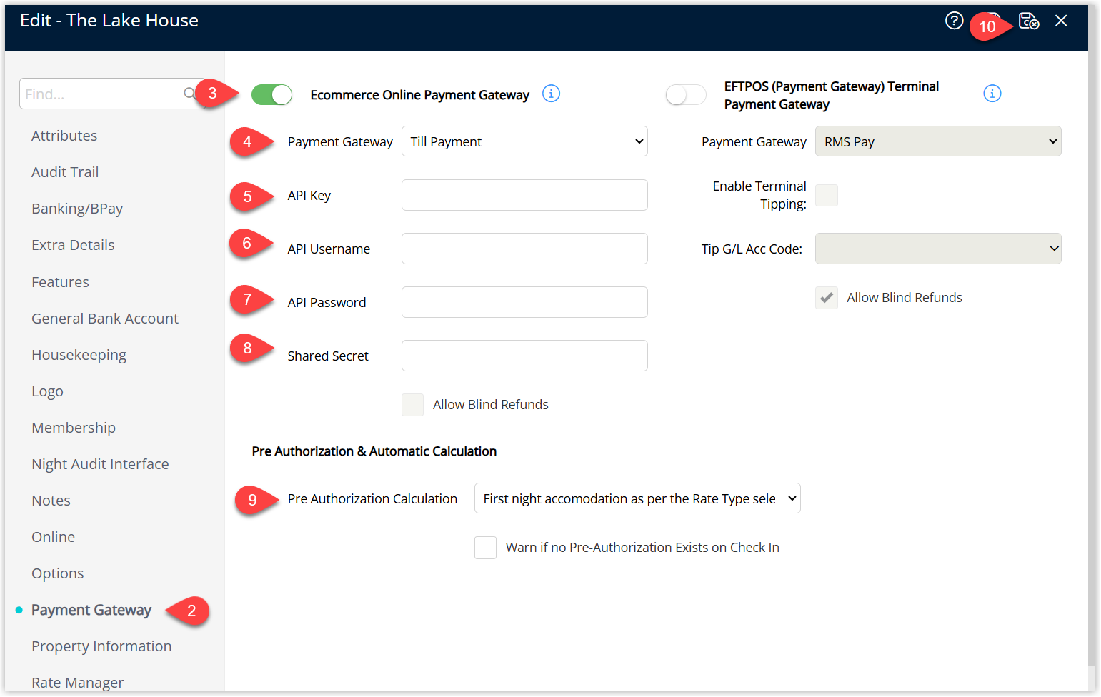Click the API Key input field
The width and height of the screenshot is (1101, 697).
coord(524,195)
